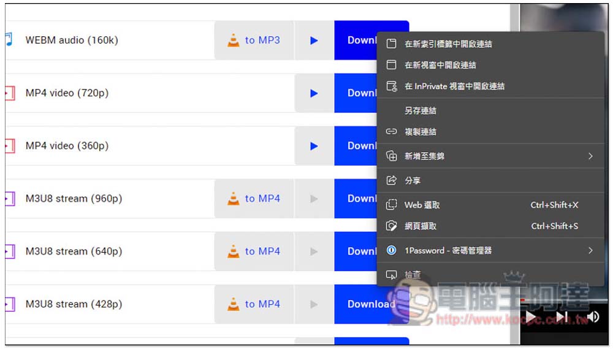
Task: Click the 1Password logo icon
Action: point(391,250)
